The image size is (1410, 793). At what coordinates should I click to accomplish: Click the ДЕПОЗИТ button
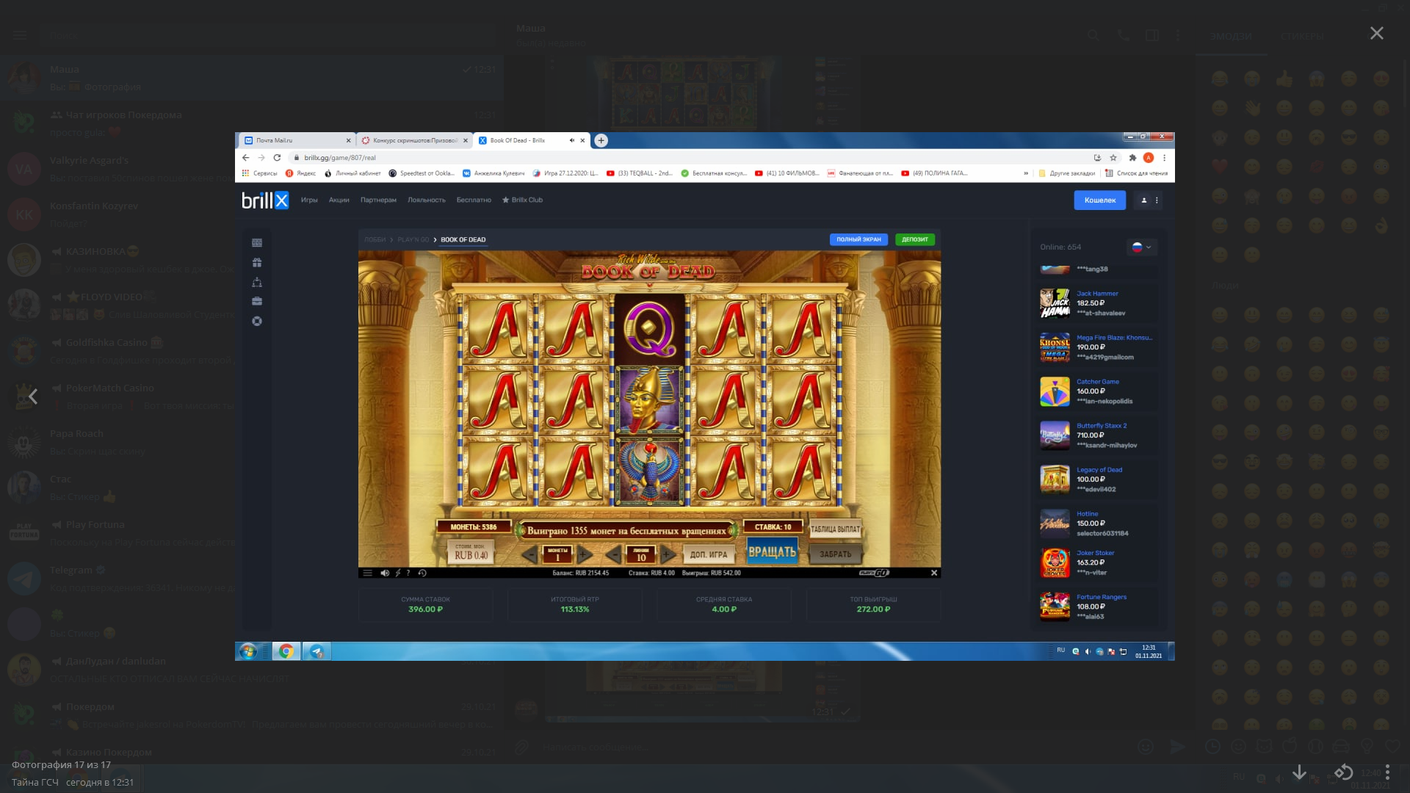(x=914, y=239)
